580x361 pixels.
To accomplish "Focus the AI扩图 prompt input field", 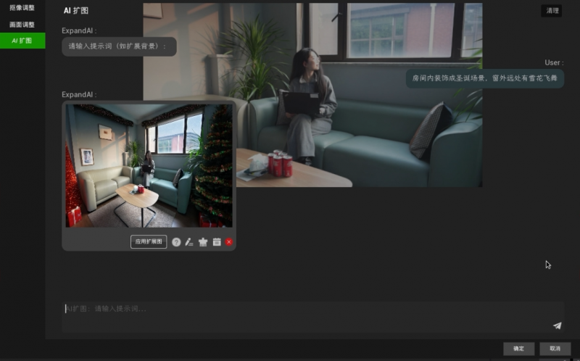I will [304, 310].
